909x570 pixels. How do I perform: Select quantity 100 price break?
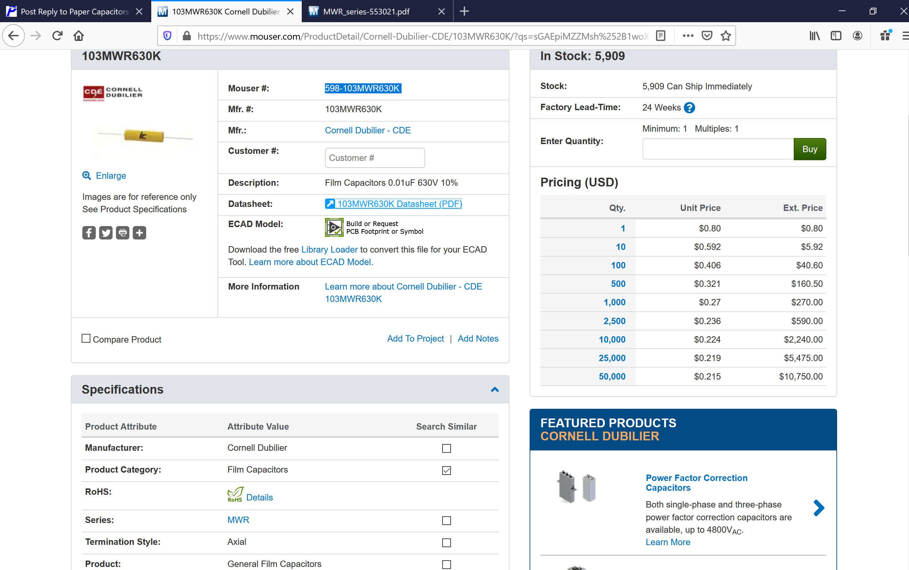click(618, 265)
